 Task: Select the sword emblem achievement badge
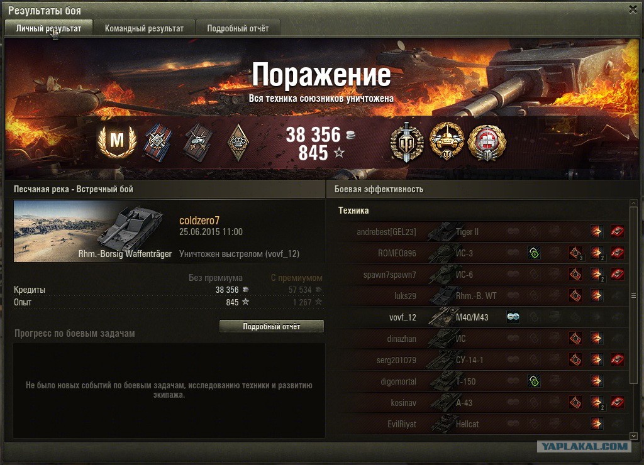click(407, 141)
